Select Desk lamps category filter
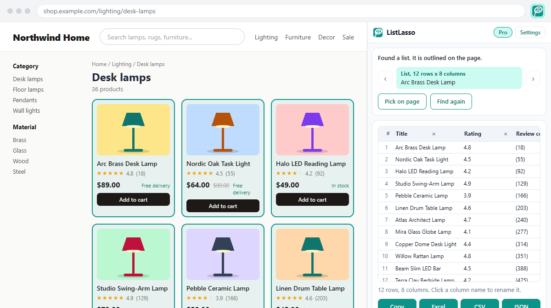The image size is (551, 308). pyautogui.click(x=28, y=79)
